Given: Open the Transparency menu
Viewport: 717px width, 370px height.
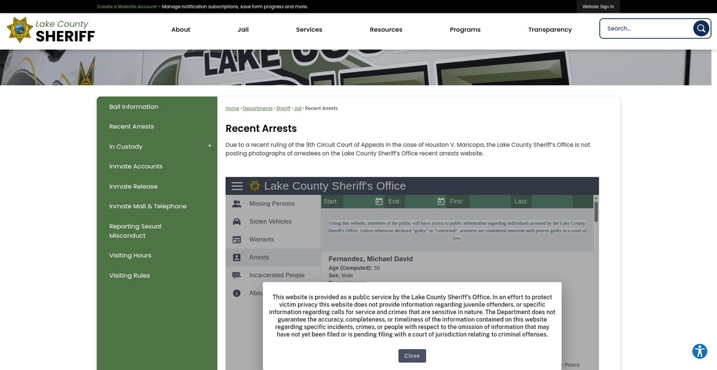Looking at the screenshot, I should [550, 29].
